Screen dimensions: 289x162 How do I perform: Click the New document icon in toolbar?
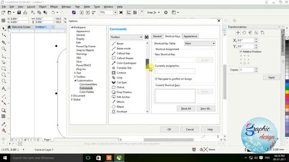point(3,13)
